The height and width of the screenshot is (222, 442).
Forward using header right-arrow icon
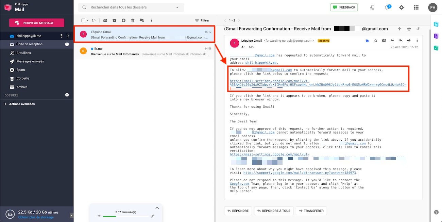pos(409,41)
